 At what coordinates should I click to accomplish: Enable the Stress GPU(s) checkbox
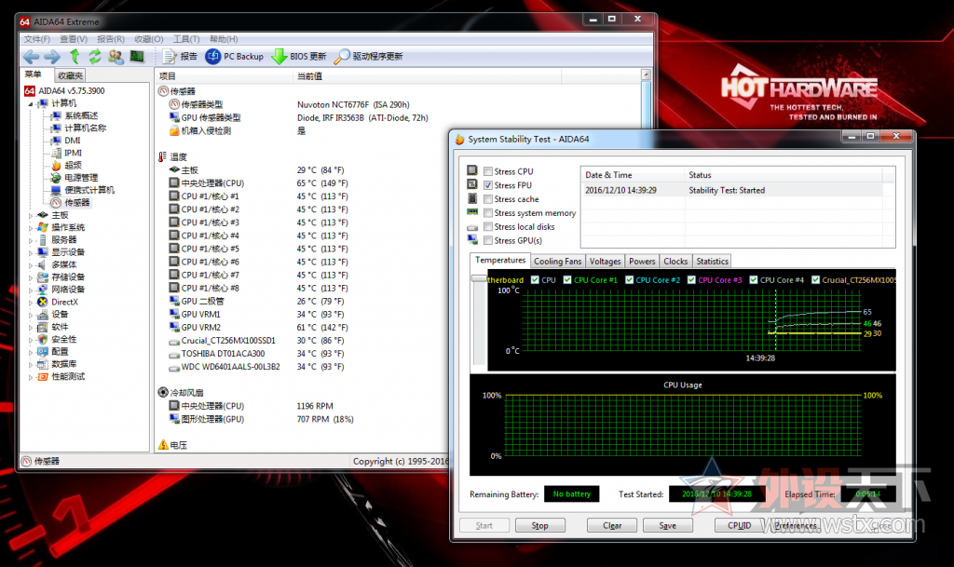click(x=488, y=240)
